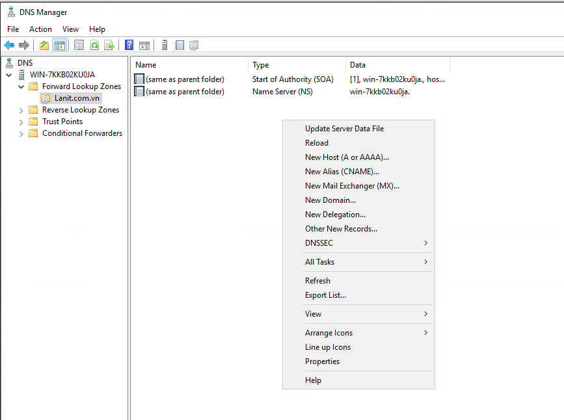564x420 pixels.
Task: Sort by the Type column header
Action: (x=297, y=65)
